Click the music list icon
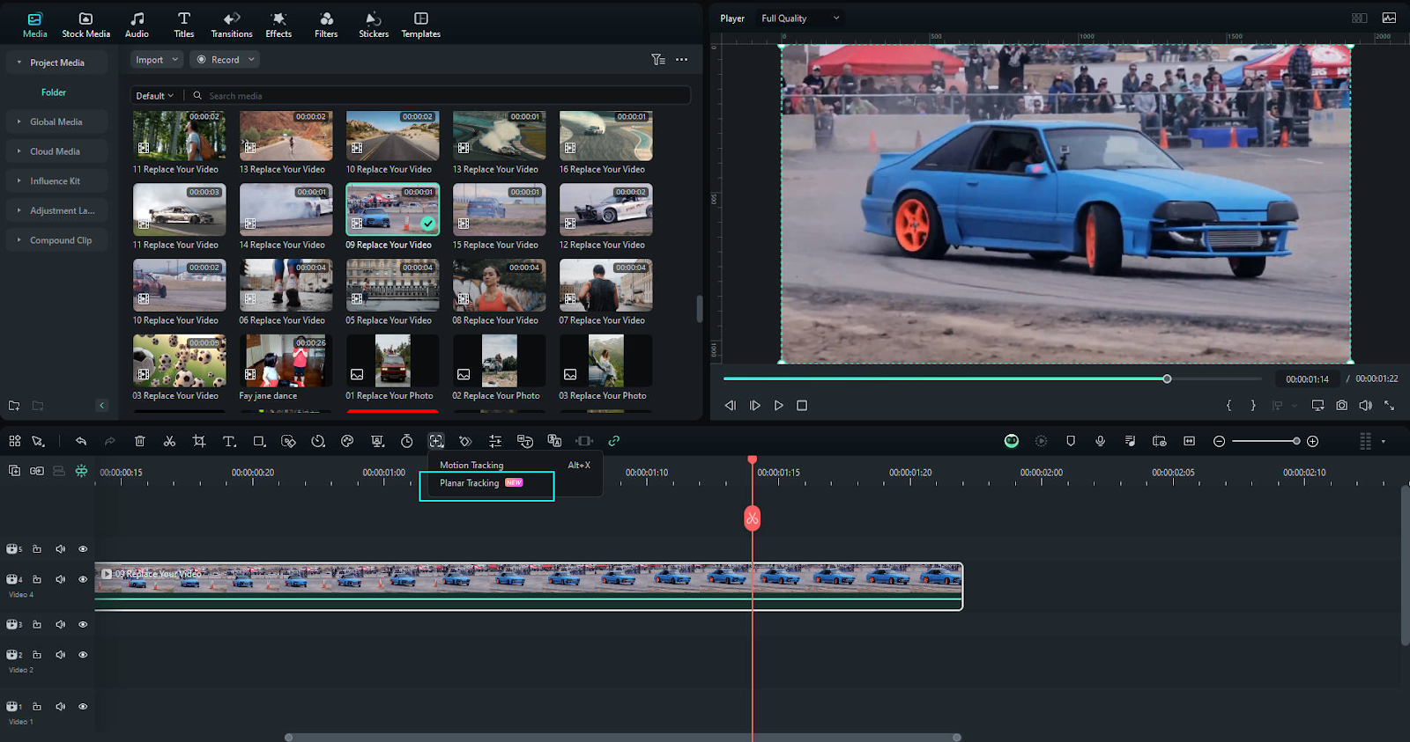Screen dimensions: 1410x742 click(1130, 441)
